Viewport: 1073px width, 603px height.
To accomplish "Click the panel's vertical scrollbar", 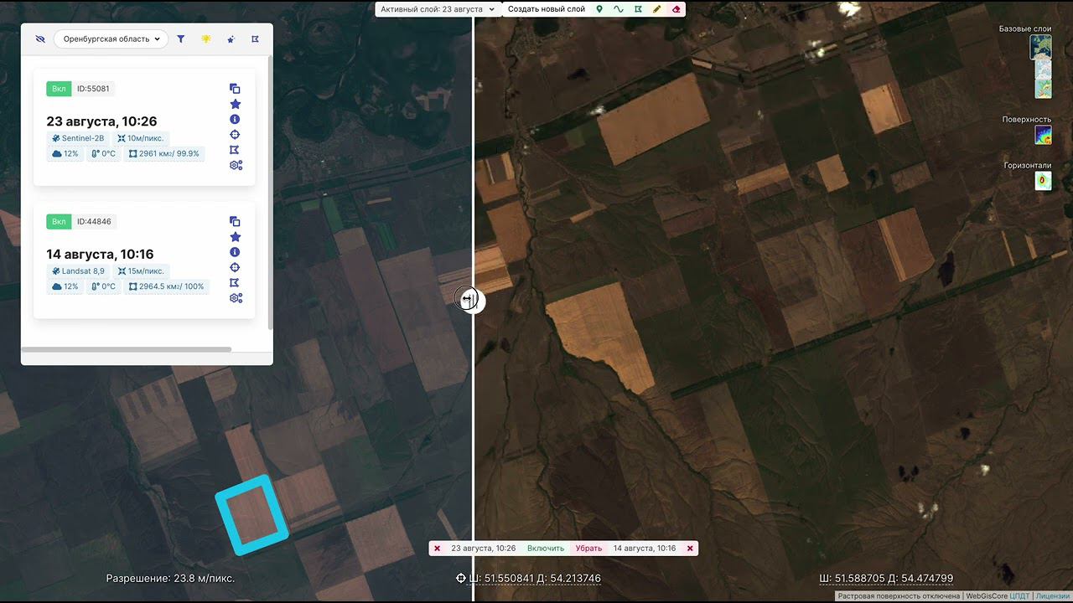I will (270, 193).
